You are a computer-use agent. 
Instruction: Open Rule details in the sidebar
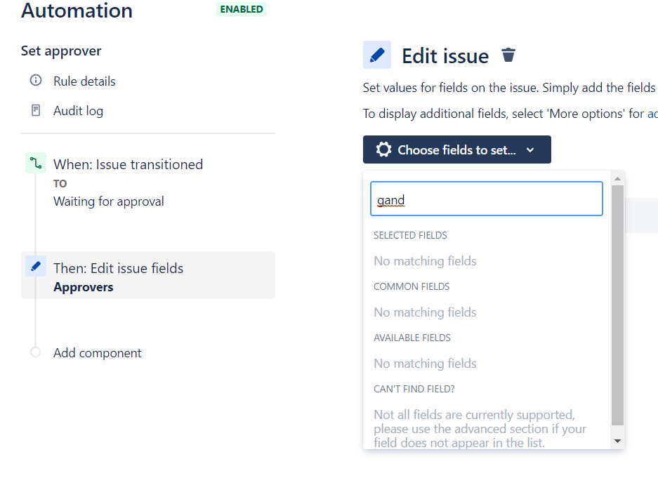pos(84,81)
